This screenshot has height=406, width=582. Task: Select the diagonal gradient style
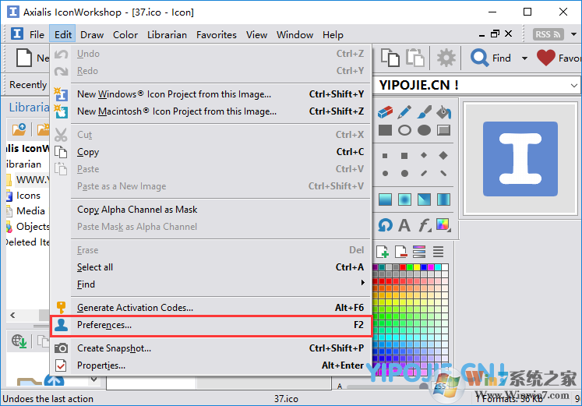click(424, 199)
